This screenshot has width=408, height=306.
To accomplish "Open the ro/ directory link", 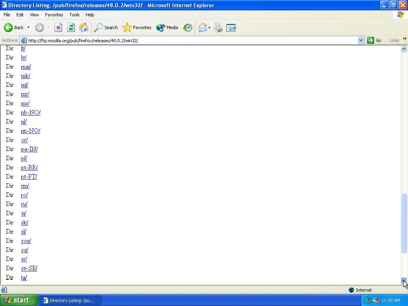I will (24, 195).
